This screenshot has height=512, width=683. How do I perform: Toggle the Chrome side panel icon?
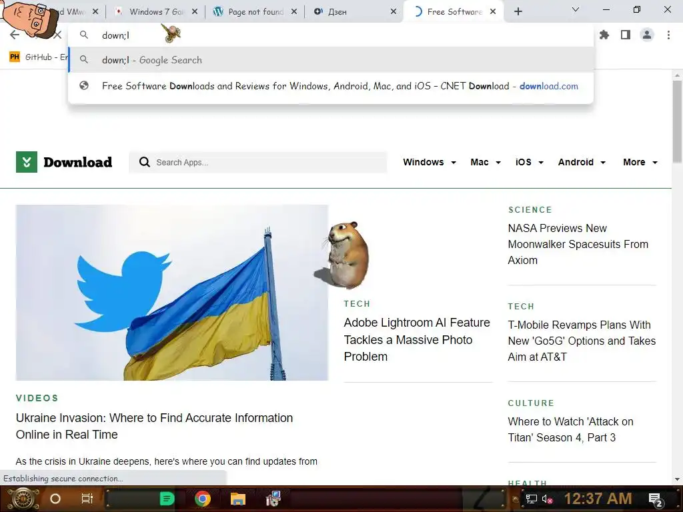pos(626,35)
